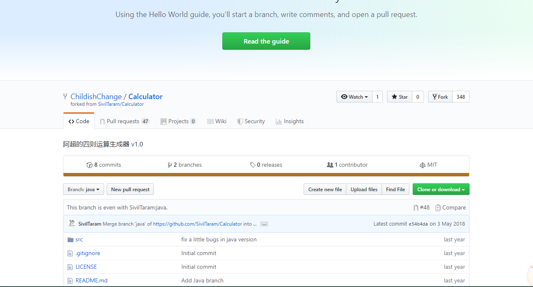The image size is (533, 287).
Task: Click the New pull request button
Action: [x=130, y=189]
